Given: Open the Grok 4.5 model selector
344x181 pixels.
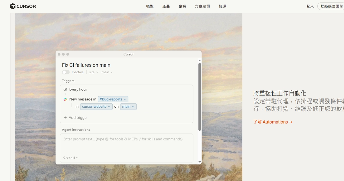Looking at the screenshot, I should (x=71, y=158).
